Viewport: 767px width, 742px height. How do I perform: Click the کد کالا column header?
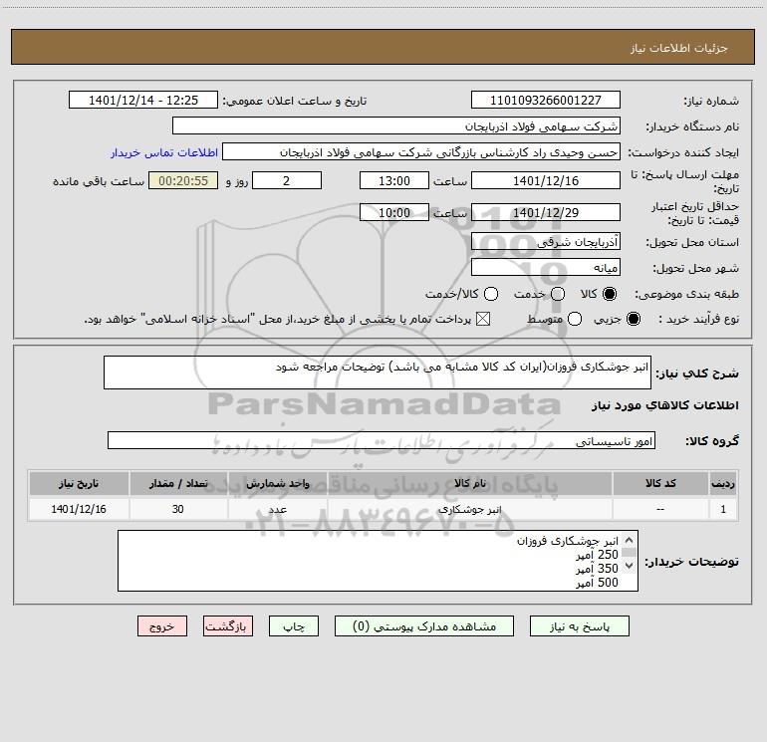[x=660, y=483]
